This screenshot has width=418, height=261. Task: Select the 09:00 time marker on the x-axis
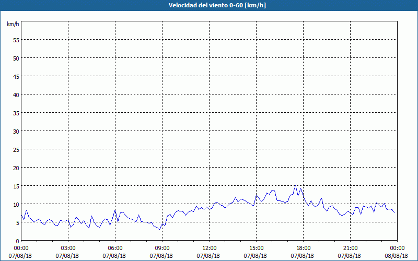pyautogui.click(x=162, y=248)
